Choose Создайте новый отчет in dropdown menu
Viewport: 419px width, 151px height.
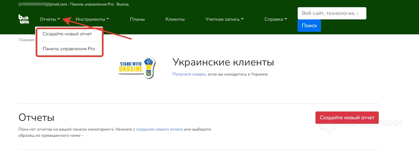pyautogui.click(x=67, y=34)
